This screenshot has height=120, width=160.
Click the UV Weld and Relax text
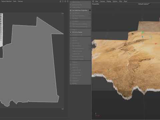(x=78, y=16)
